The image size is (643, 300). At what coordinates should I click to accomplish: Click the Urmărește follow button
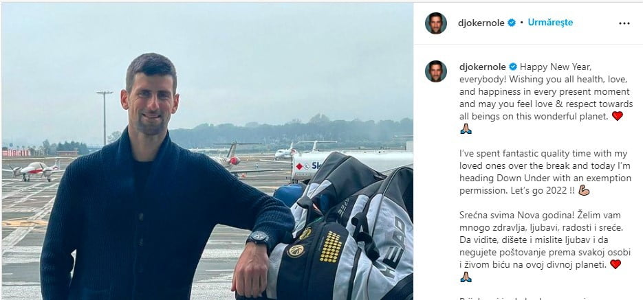tap(549, 23)
